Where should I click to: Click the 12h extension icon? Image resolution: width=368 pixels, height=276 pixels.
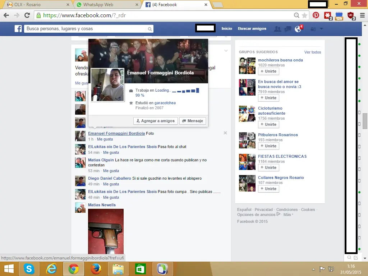tap(339, 16)
